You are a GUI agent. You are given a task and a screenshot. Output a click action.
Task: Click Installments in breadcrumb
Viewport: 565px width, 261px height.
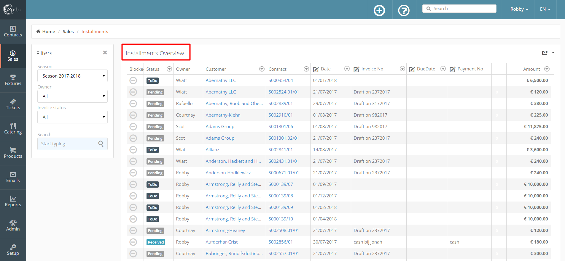pyautogui.click(x=95, y=31)
